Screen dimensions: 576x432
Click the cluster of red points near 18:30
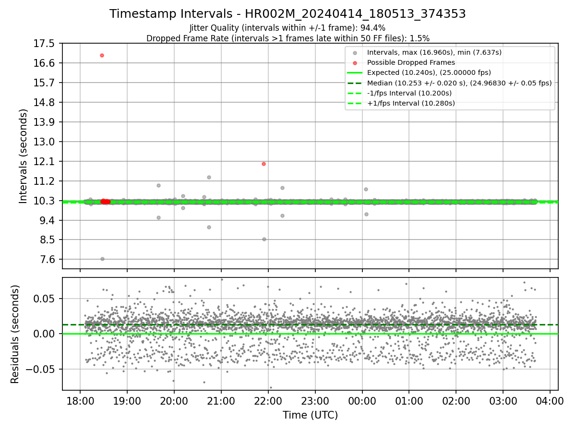(x=105, y=202)
